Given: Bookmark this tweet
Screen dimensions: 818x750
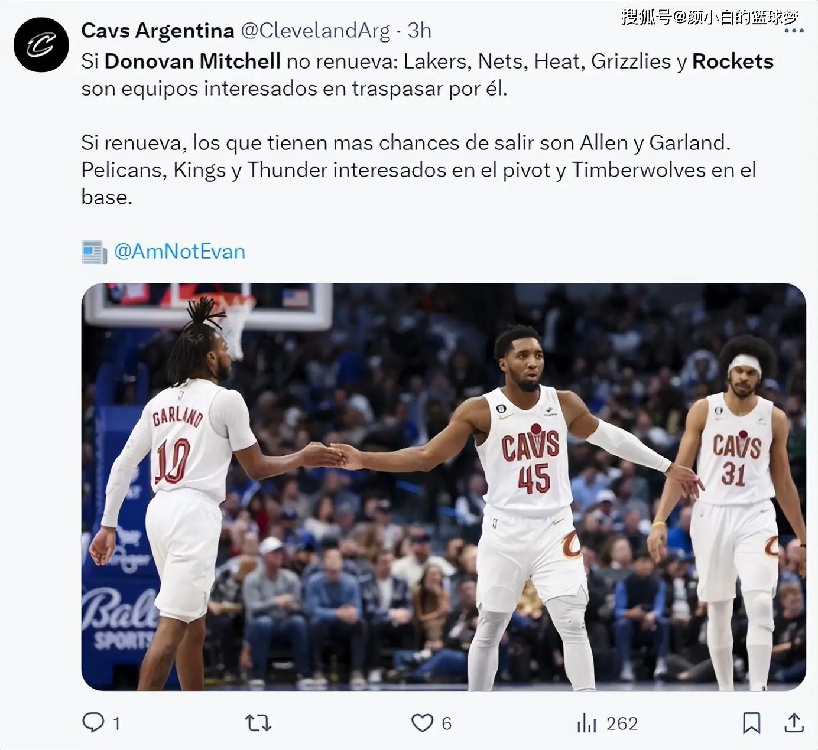Looking at the screenshot, I should coord(751,723).
